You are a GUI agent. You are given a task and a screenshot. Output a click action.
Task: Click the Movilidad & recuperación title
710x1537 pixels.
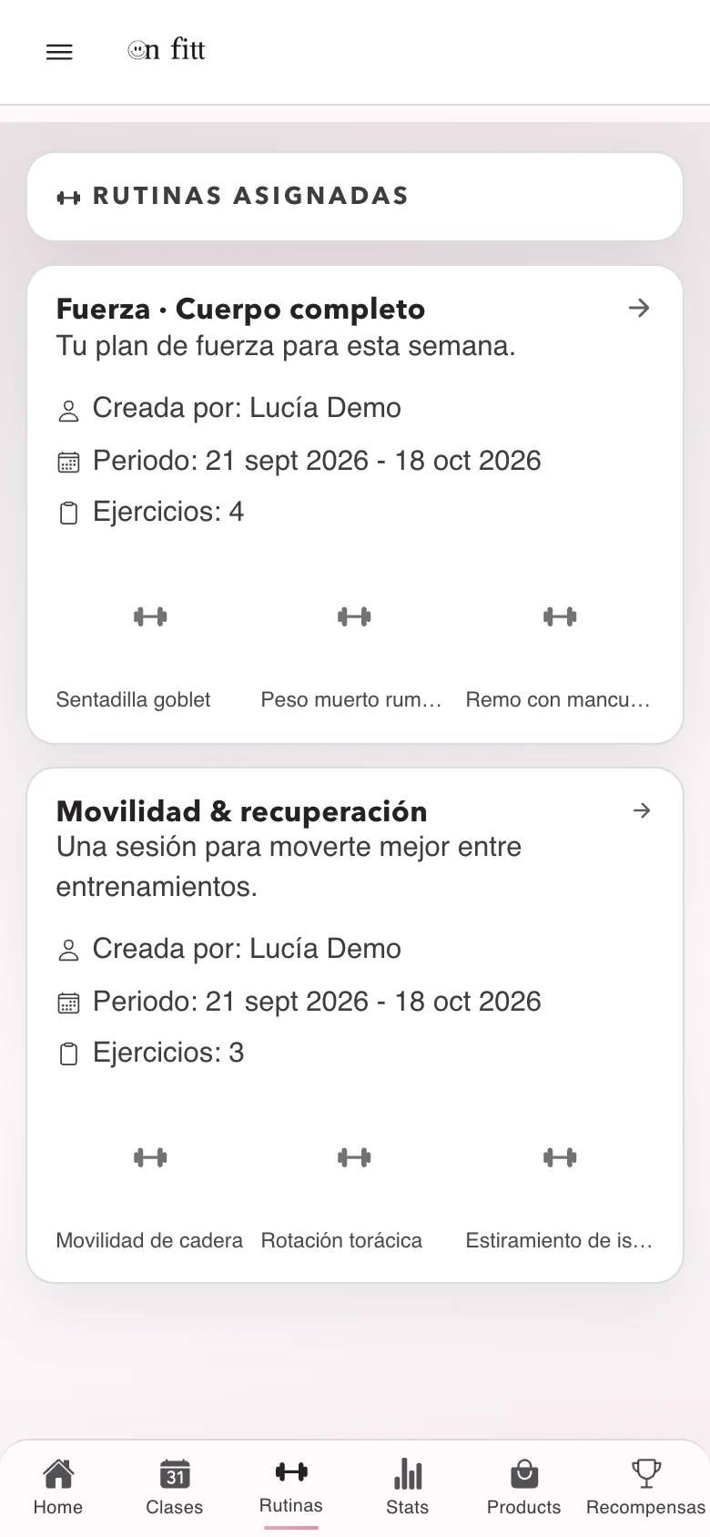click(241, 811)
